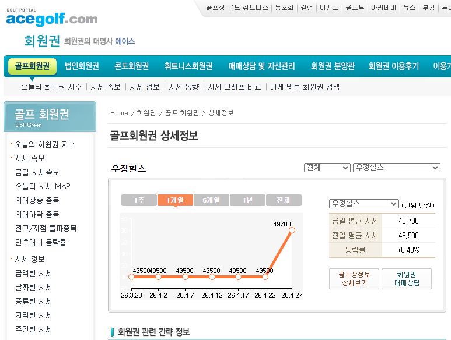
Task: Switch chart to 6개월 period
Action: (211, 200)
